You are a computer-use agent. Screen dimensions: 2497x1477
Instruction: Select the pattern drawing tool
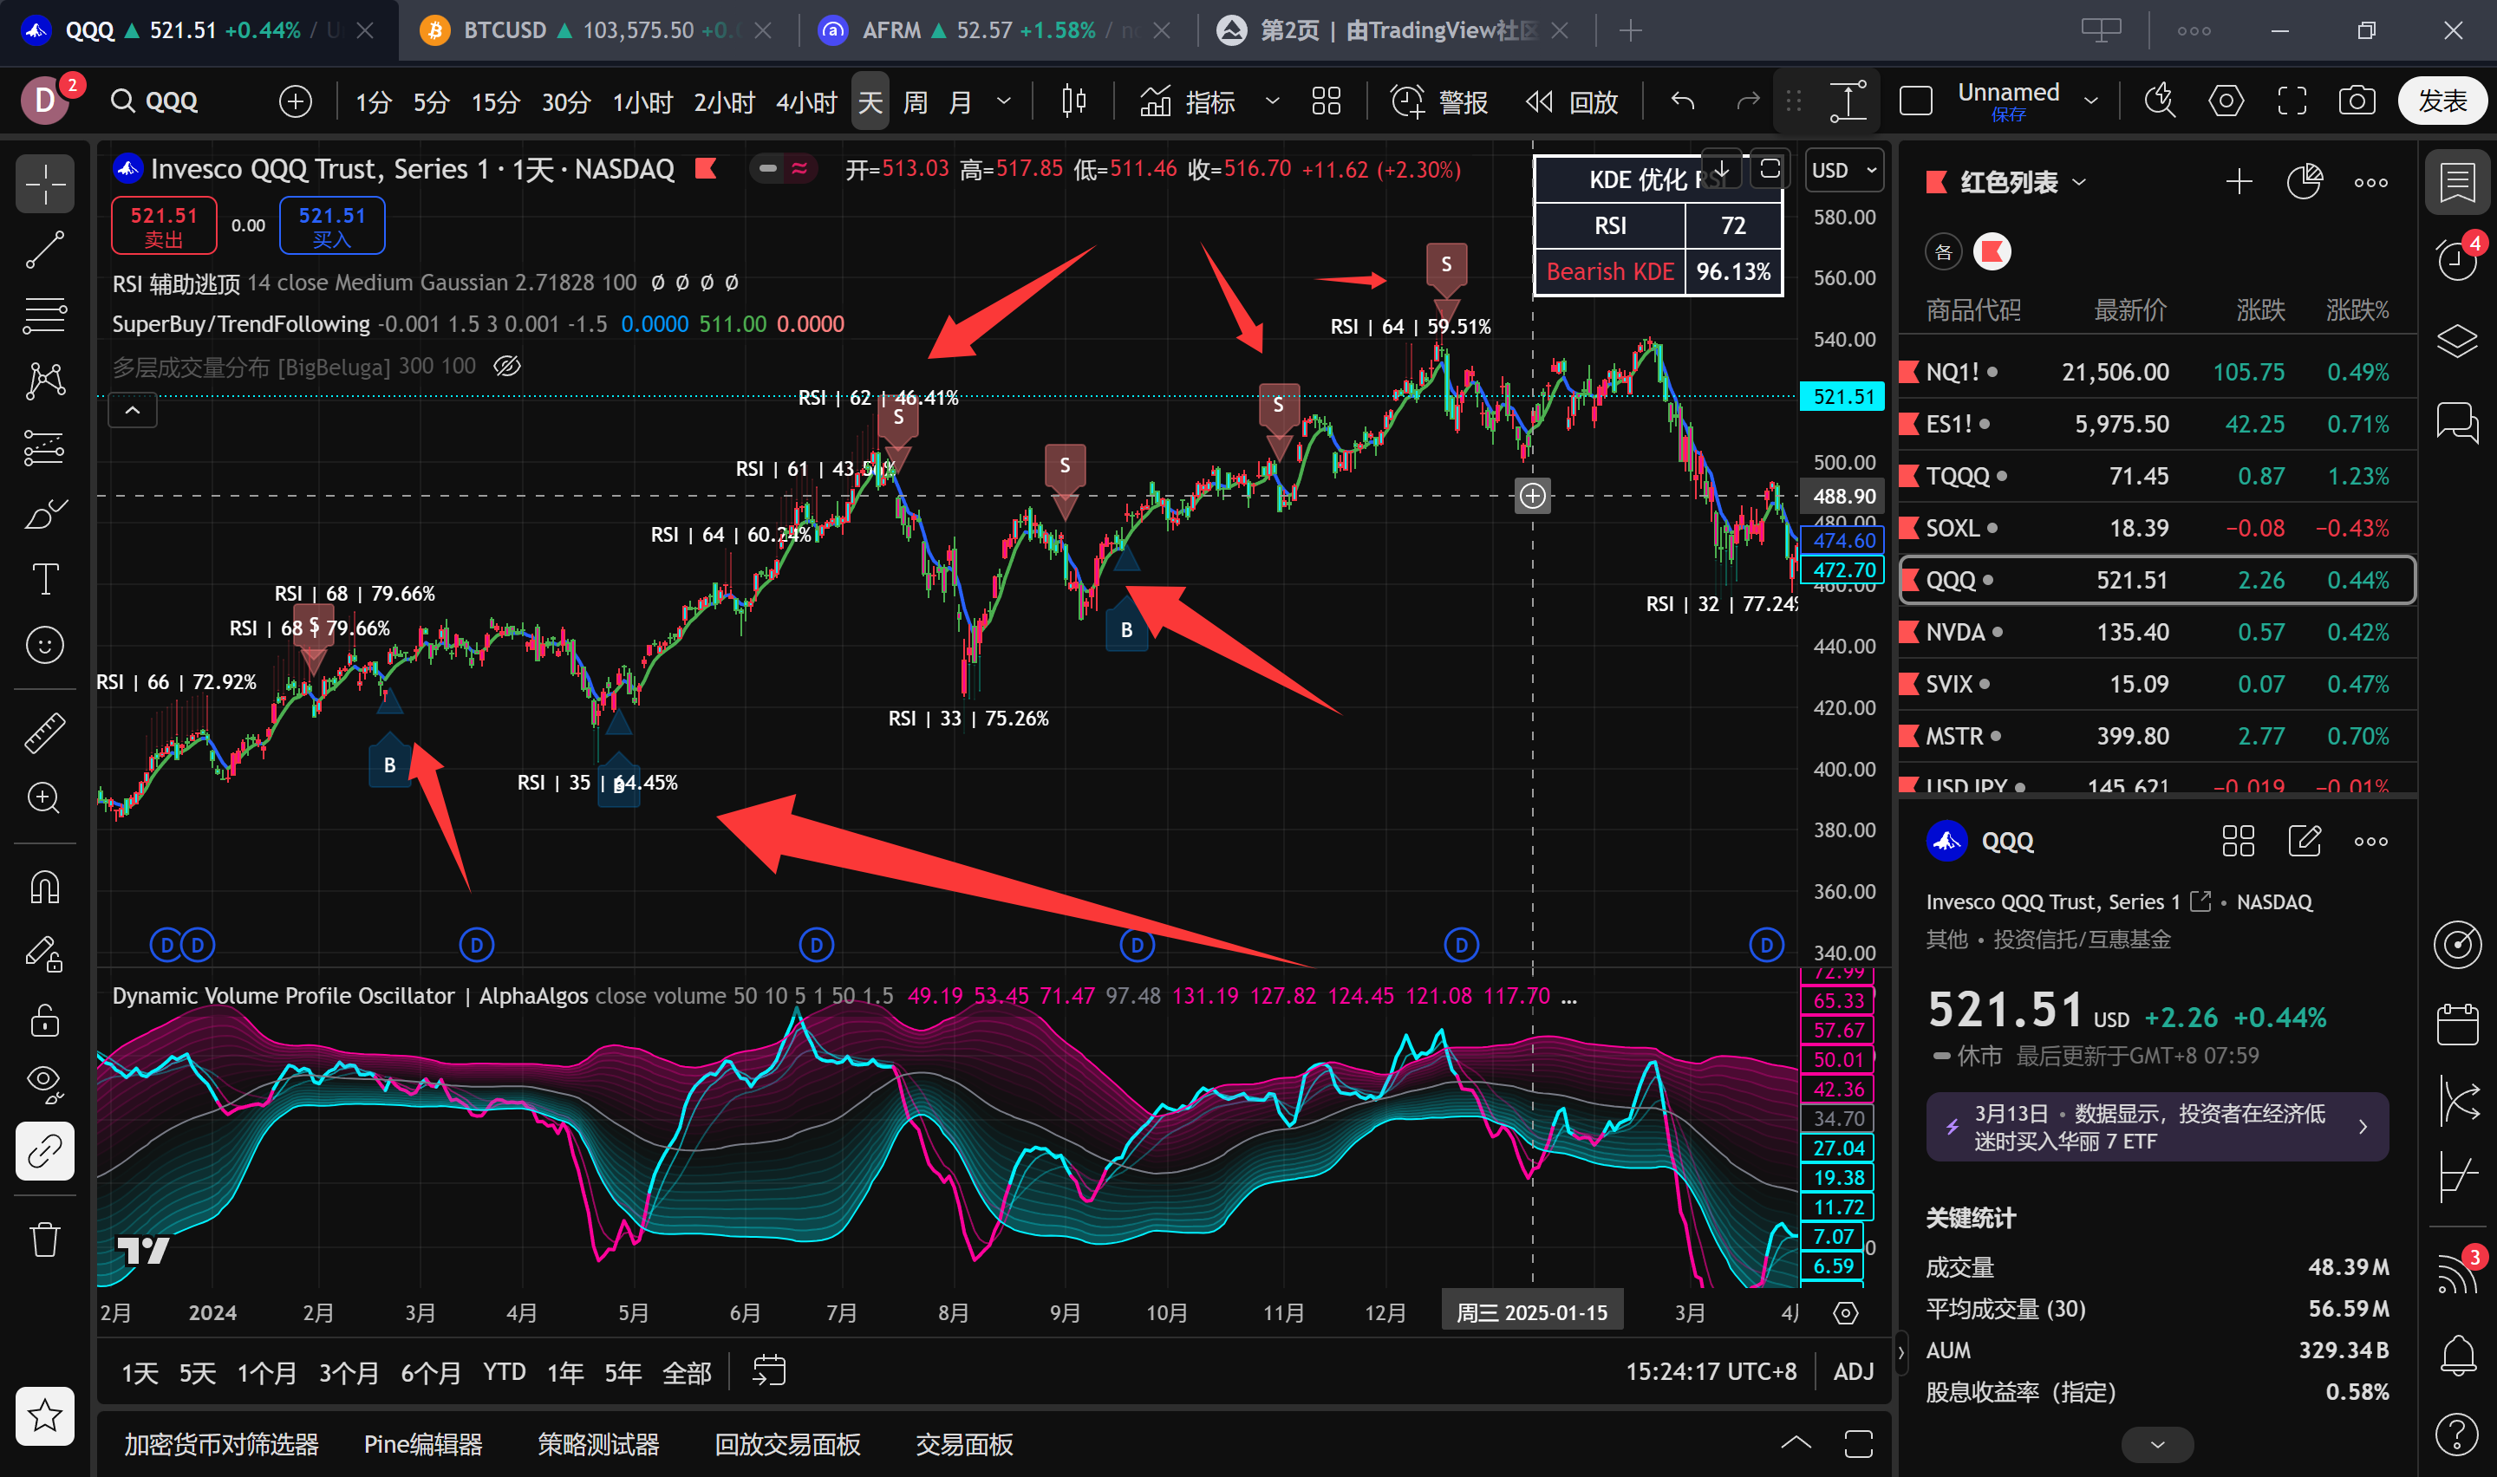(x=45, y=381)
